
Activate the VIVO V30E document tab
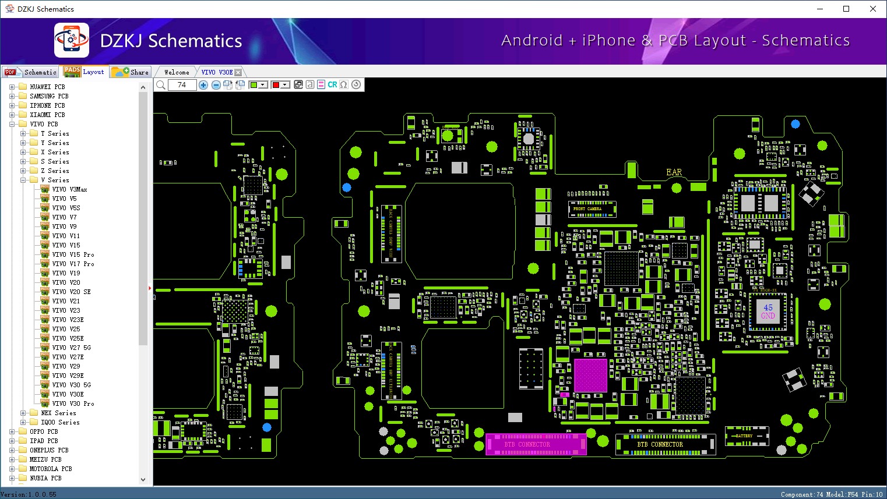point(217,72)
